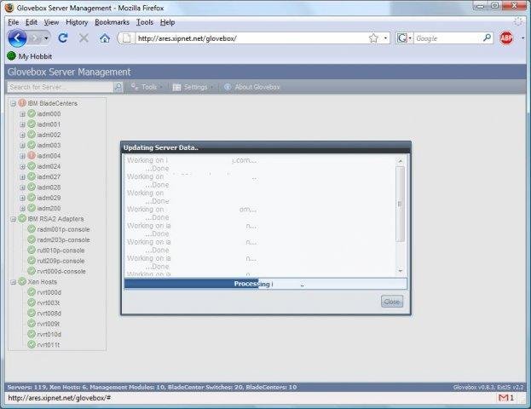Screen dimensions: 531x409
Task: Open search engine selector dropdown
Action: pos(404,38)
